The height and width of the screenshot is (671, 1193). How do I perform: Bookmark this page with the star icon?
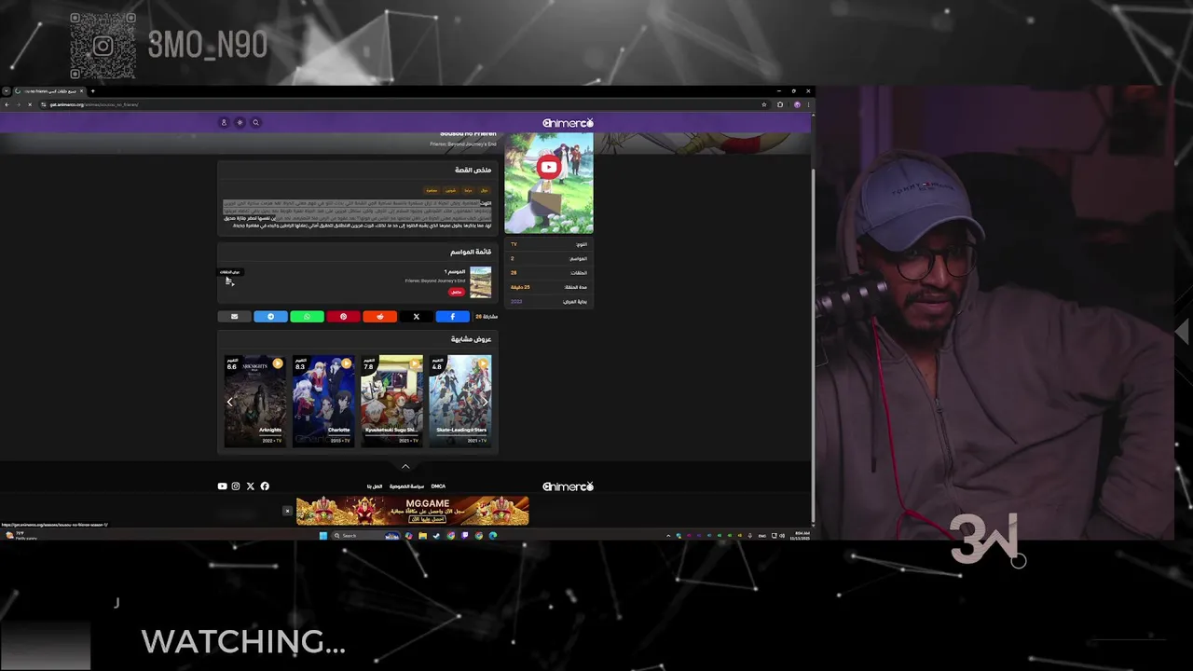[x=764, y=104]
